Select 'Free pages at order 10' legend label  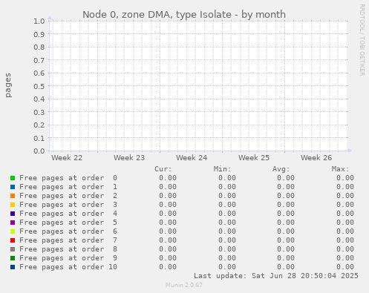pyautogui.click(x=68, y=267)
